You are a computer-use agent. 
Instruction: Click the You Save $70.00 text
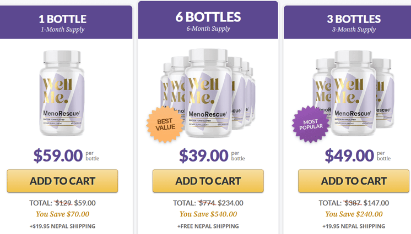point(62,214)
